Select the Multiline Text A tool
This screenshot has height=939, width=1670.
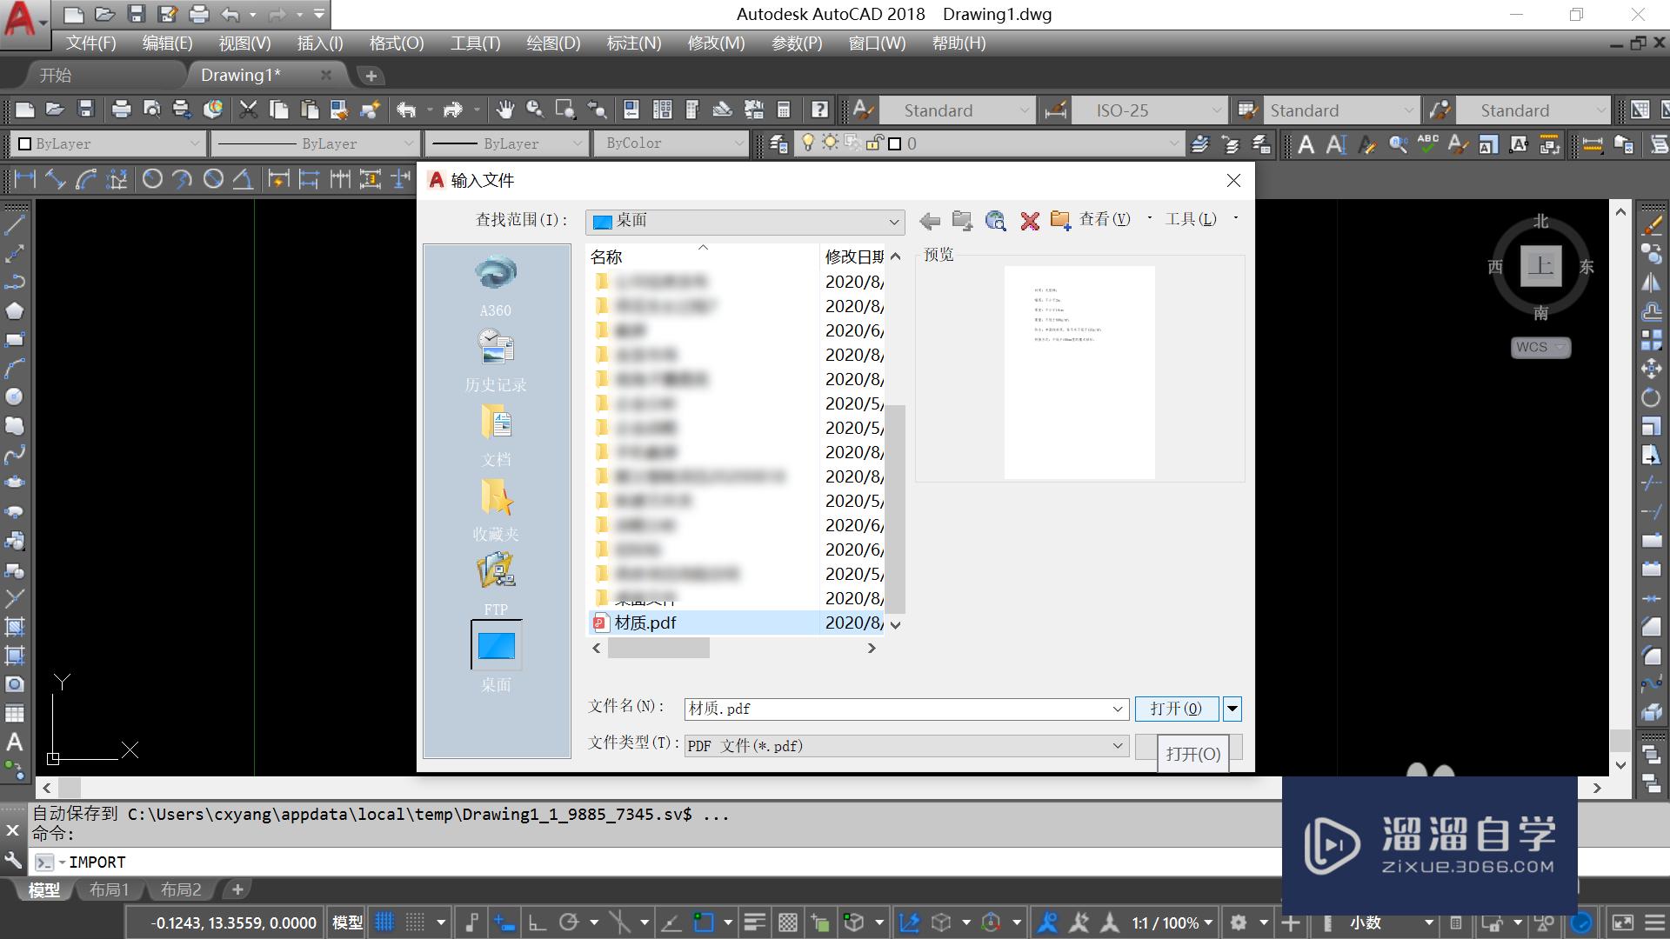point(15,742)
